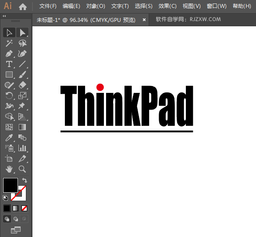Select the Hand tool
Image resolution: width=256 pixels, height=237 pixels.
(9, 169)
